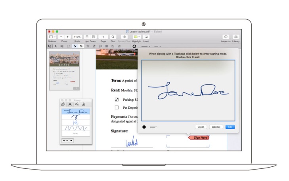Screen dimensions: 289x181
Task: Click the Find magnifier icon
Action: (113, 37)
